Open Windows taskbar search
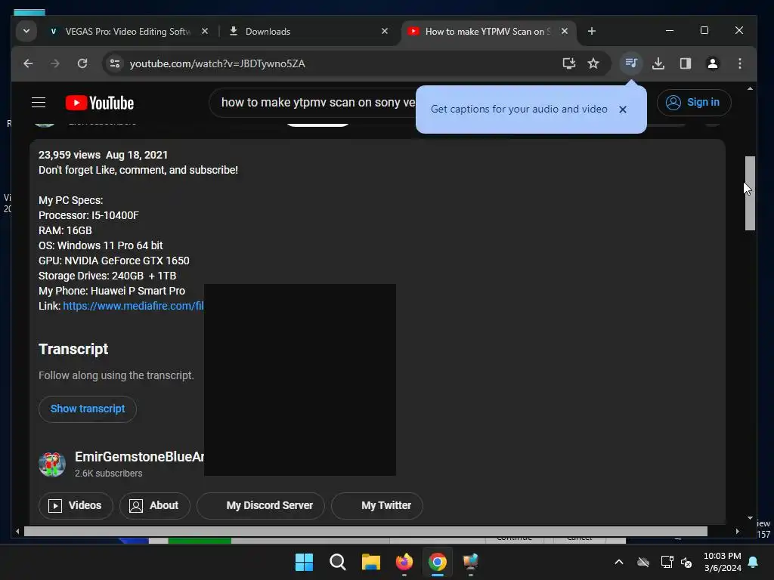Screen dimensions: 774x580 pyautogui.click(x=338, y=562)
